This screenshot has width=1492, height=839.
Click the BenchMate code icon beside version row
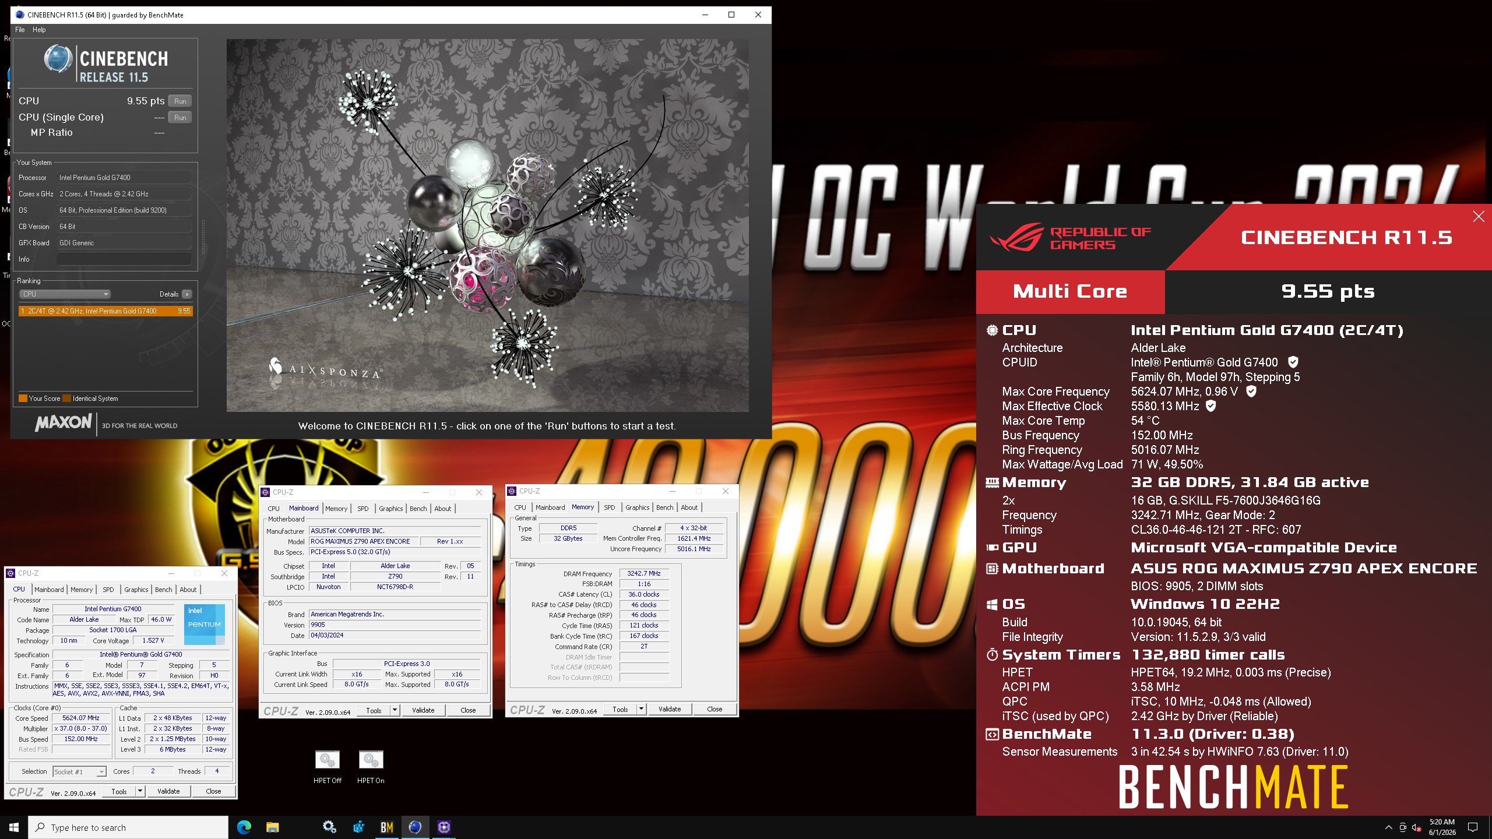tap(992, 735)
